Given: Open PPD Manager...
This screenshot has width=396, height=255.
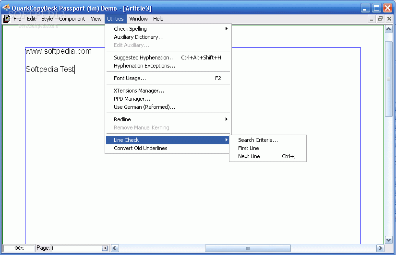Looking at the screenshot, I should [x=168, y=99].
